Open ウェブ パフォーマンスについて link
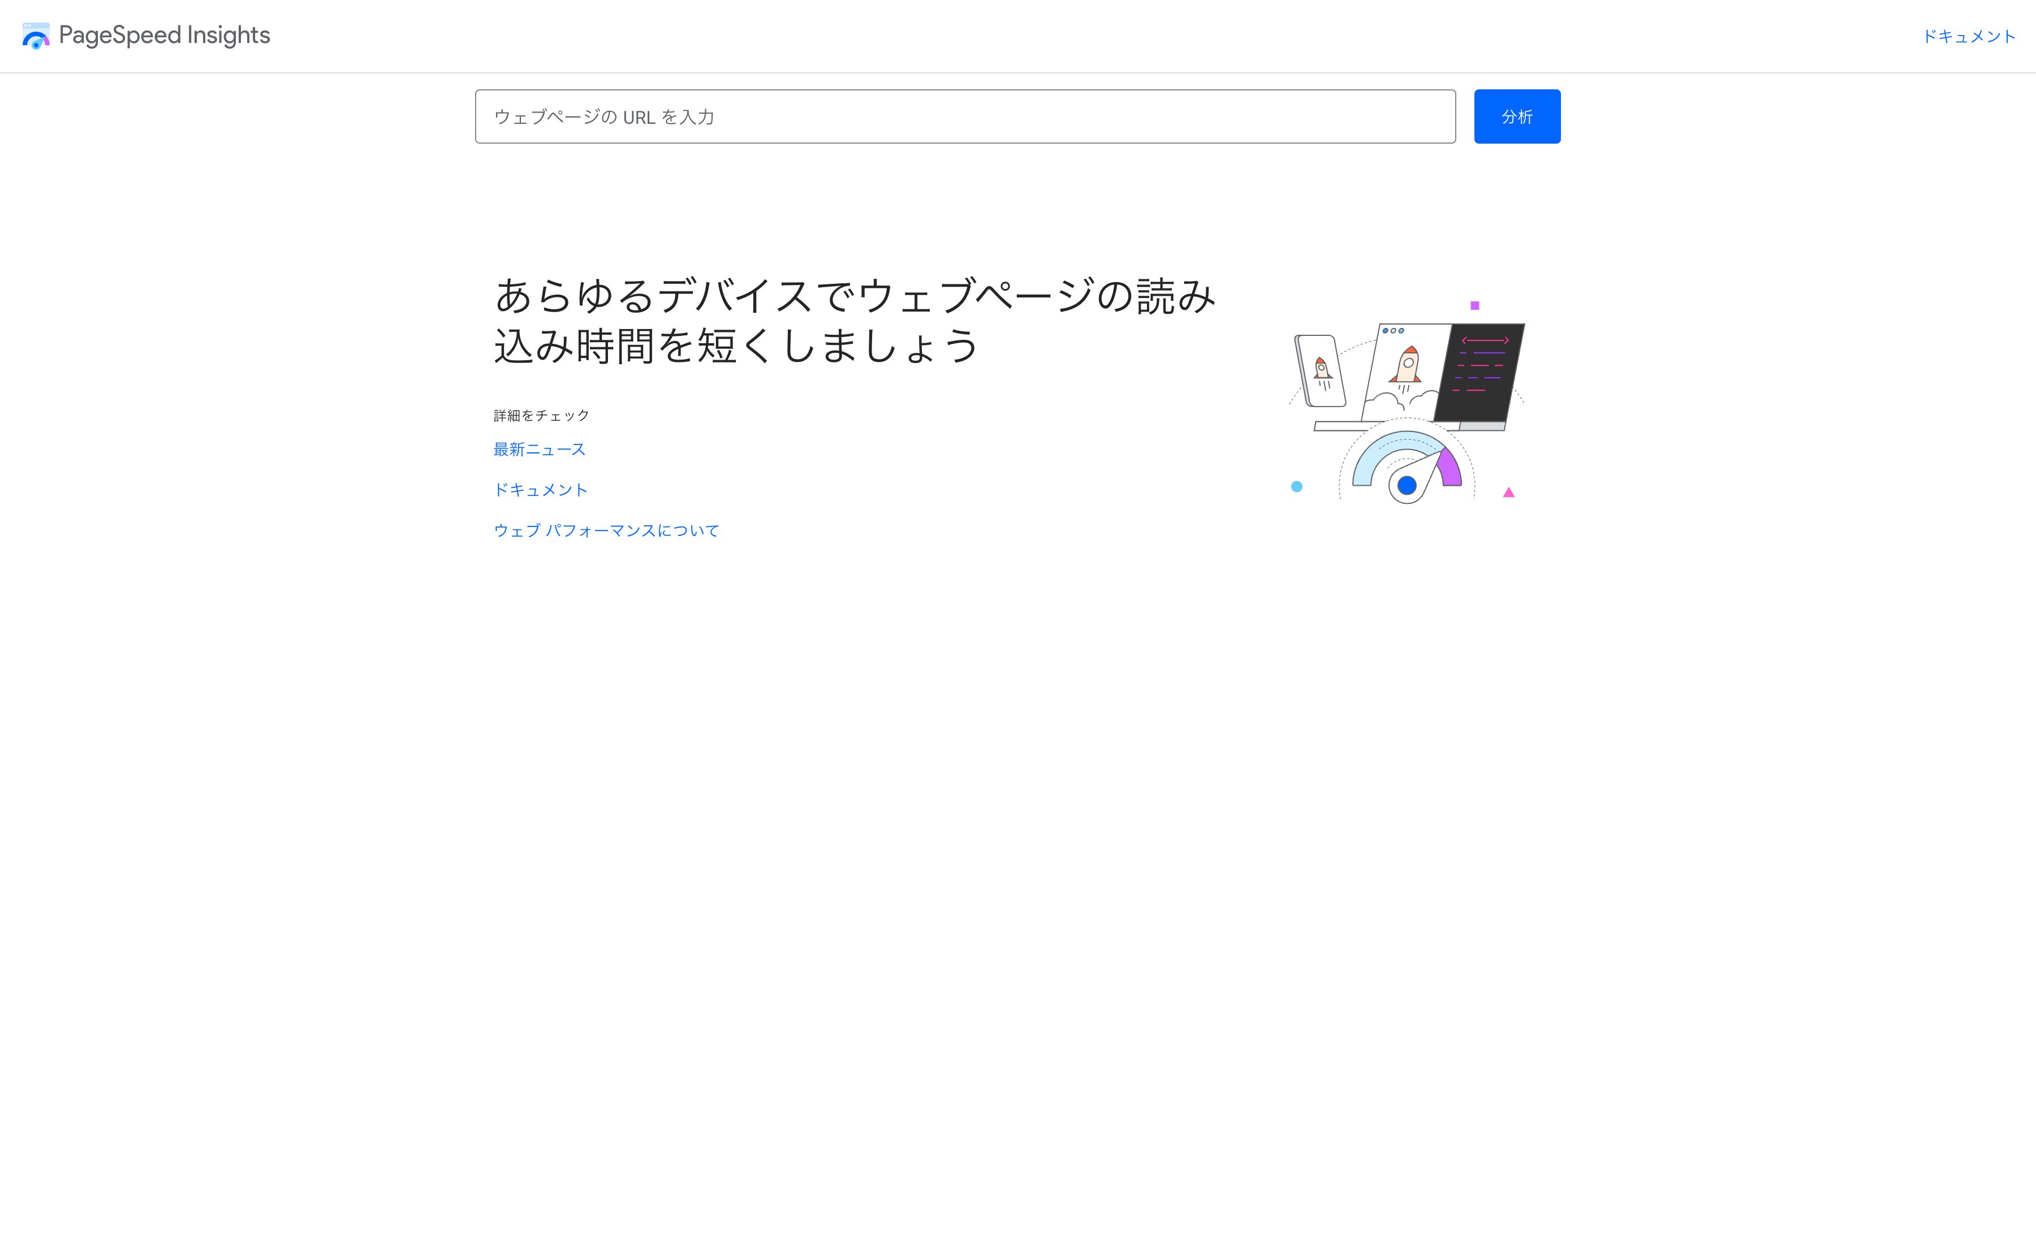This screenshot has width=2036, height=1244. (606, 530)
